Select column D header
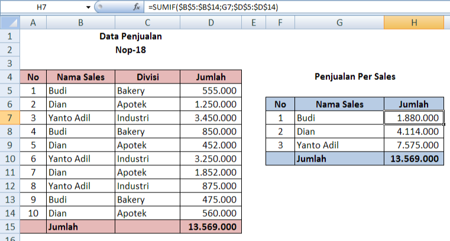The image size is (450, 241). (x=211, y=23)
